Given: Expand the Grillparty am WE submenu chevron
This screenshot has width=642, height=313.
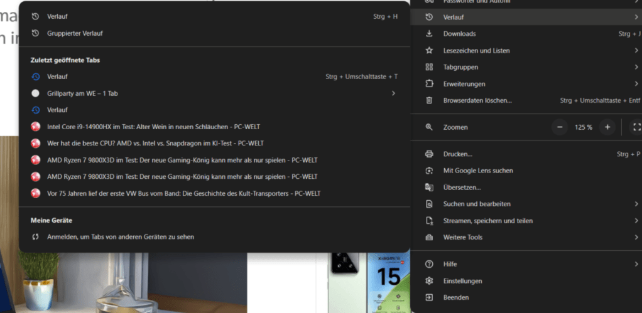Looking at the screenshot, I should point(393,93).
